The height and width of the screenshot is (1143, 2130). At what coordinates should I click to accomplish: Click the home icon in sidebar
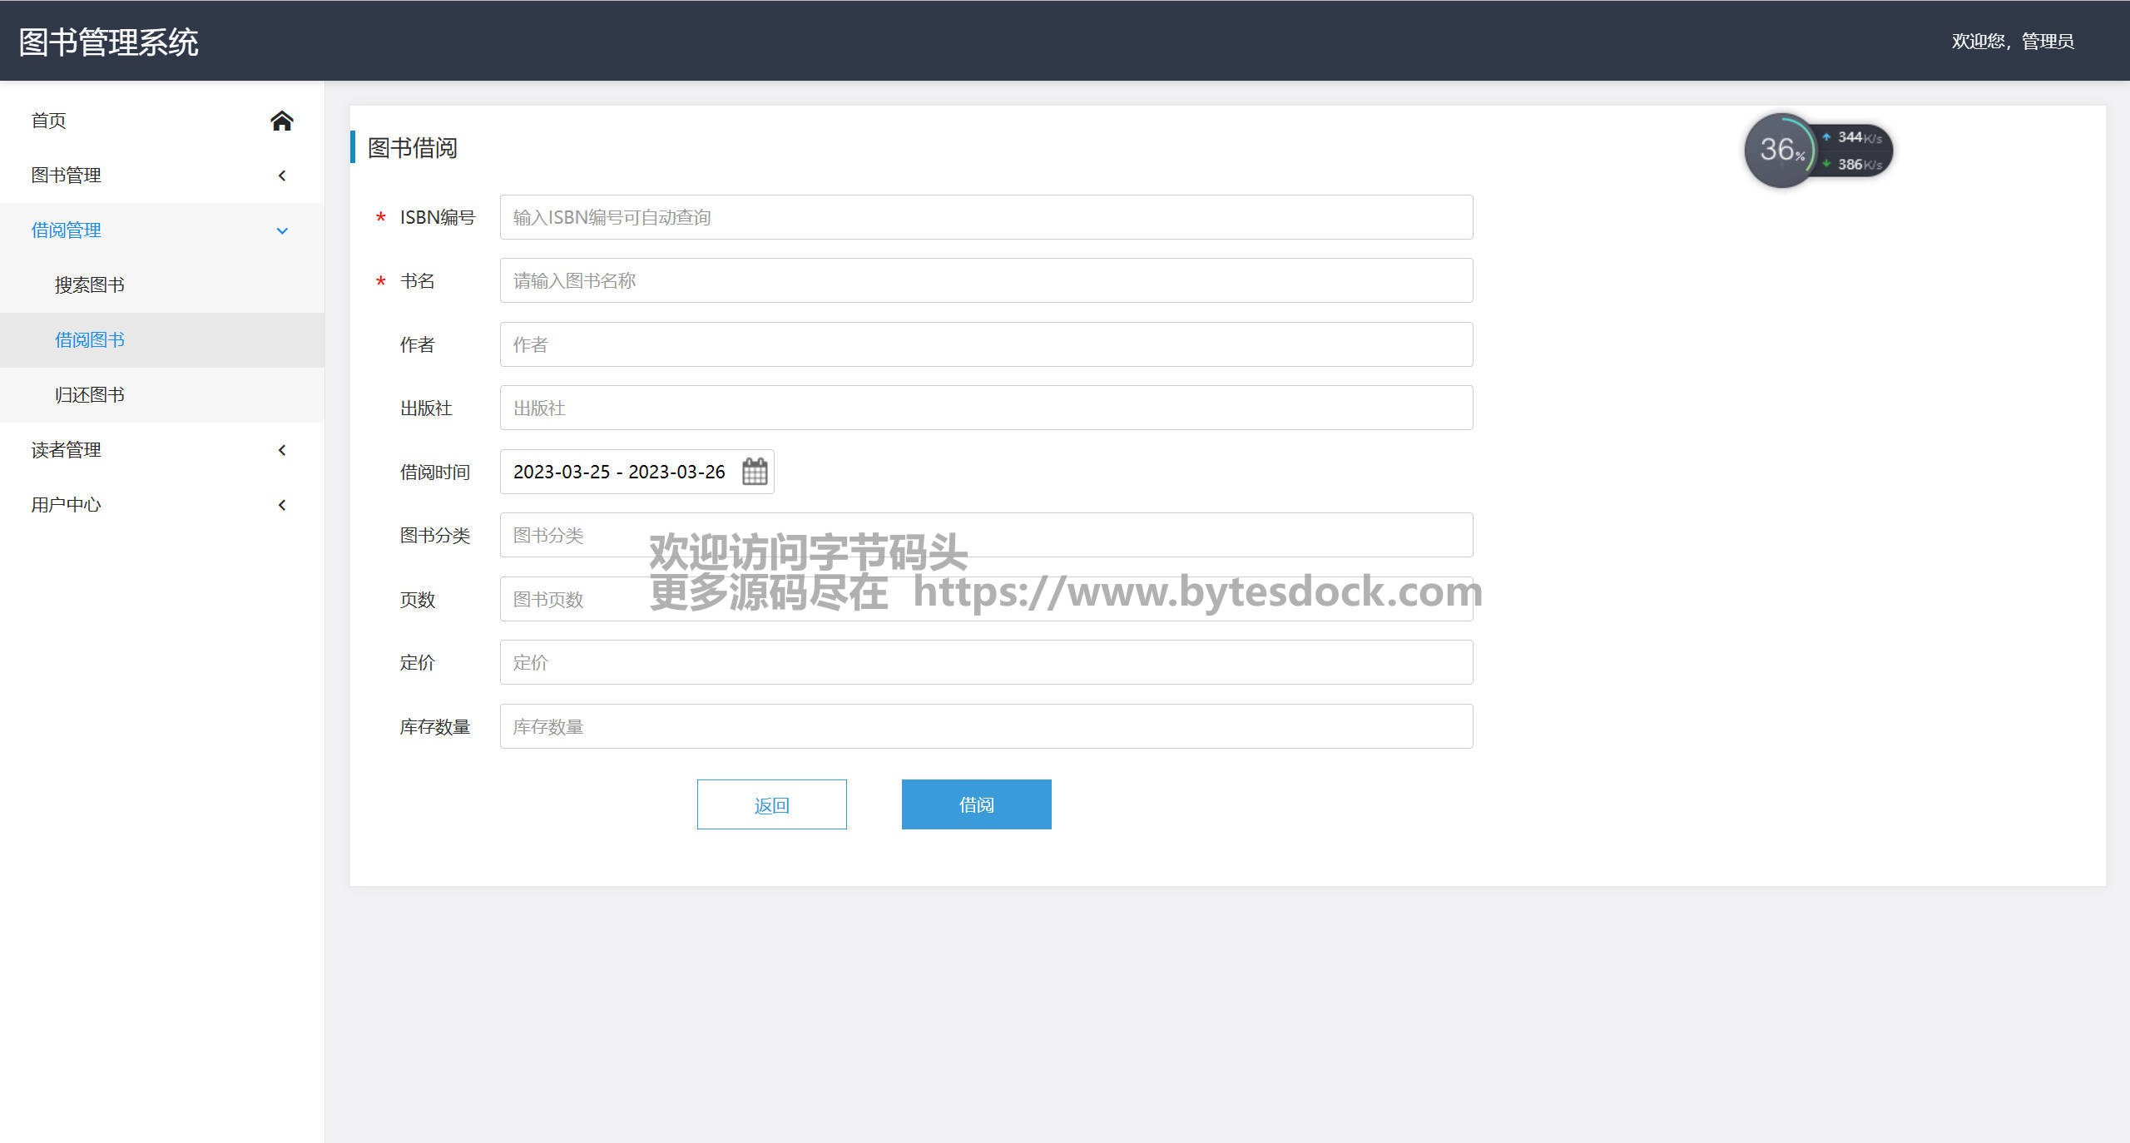(x=281, y=121)
